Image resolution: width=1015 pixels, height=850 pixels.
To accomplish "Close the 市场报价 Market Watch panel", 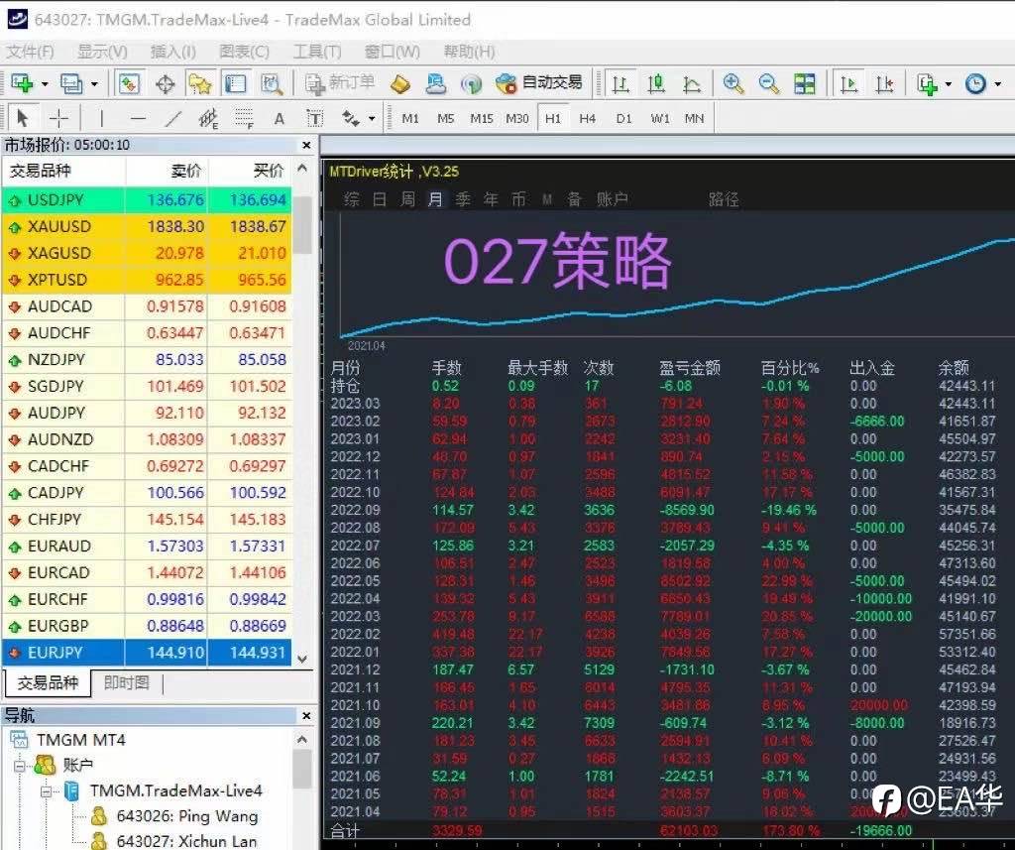I will click(x=306, y=145).
